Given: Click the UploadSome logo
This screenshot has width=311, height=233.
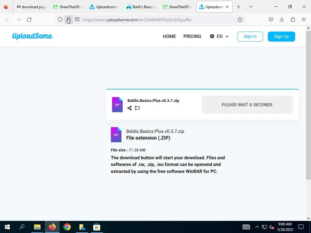Looking at the screenshot, I should 32,36.
